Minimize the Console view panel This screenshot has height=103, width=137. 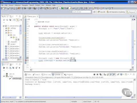[x=131, y=74]
